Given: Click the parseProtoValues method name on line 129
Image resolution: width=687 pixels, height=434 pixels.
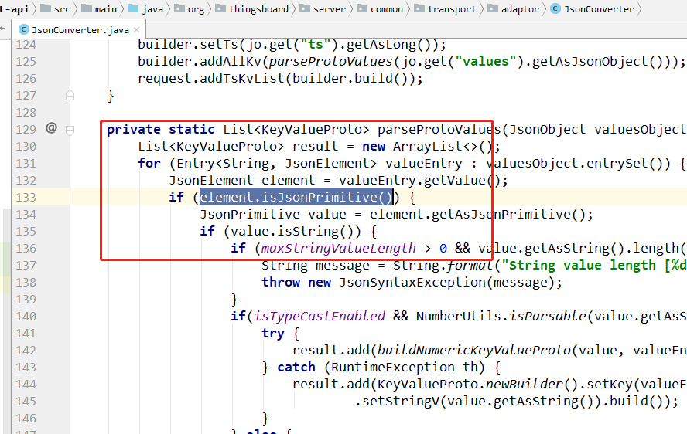Looking at the screenshot, I should coord(439,130).
